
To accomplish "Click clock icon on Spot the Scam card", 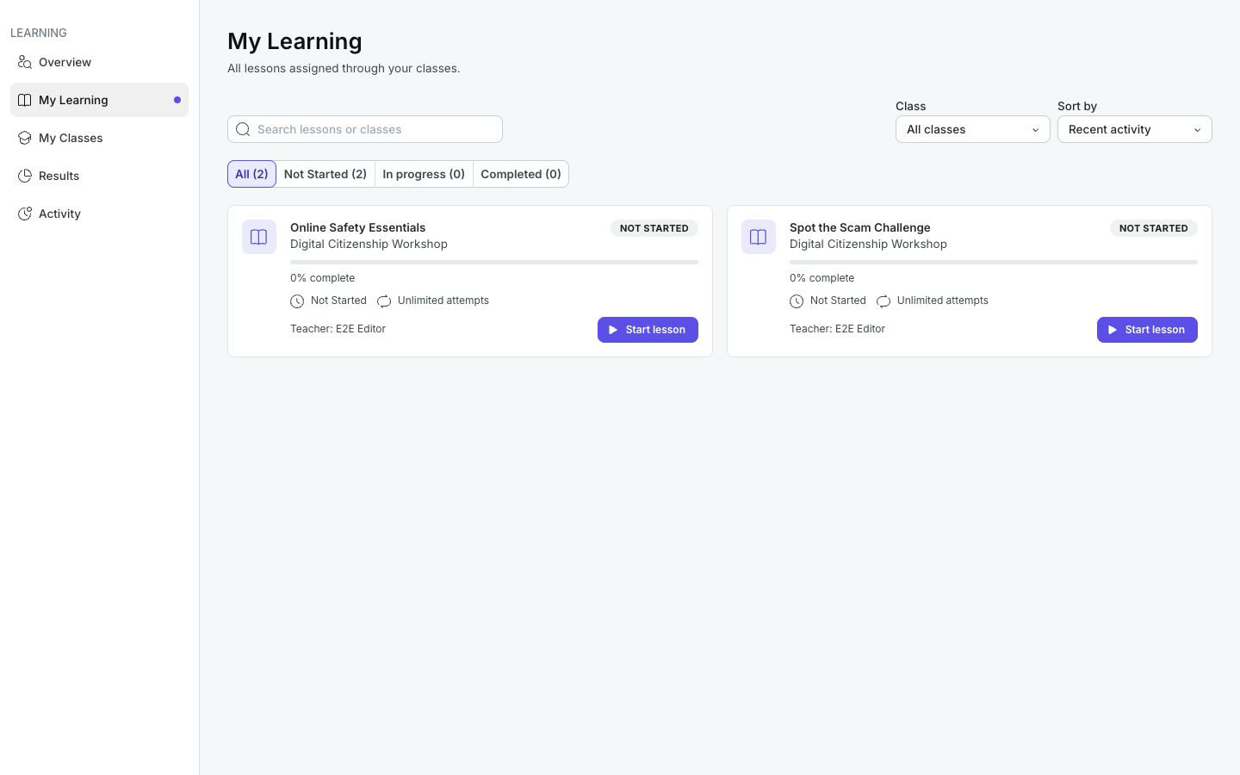I will 797,301.
